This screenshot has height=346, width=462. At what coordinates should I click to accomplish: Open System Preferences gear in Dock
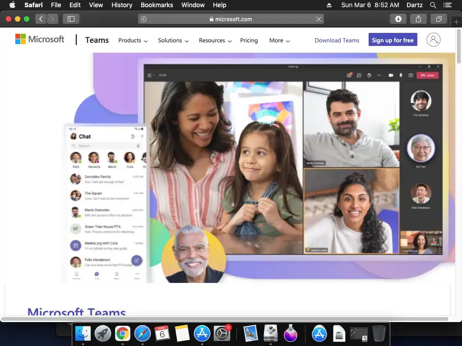(x=222, y=333)
